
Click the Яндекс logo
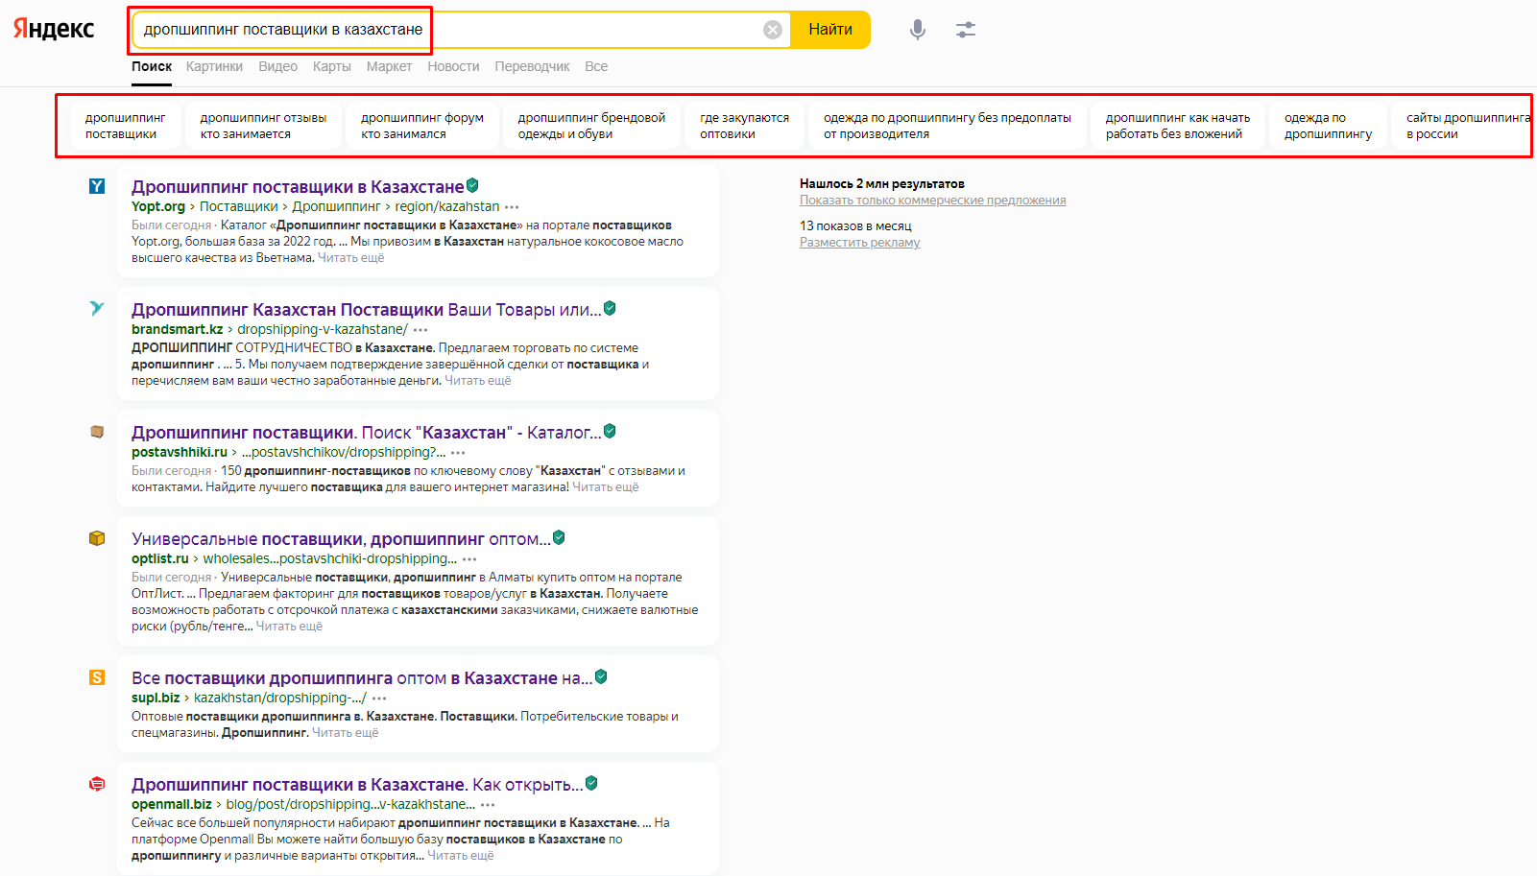(54, 29)
